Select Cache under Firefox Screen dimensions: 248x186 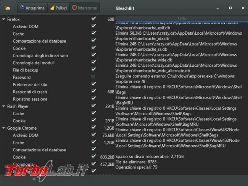[18, 34]
